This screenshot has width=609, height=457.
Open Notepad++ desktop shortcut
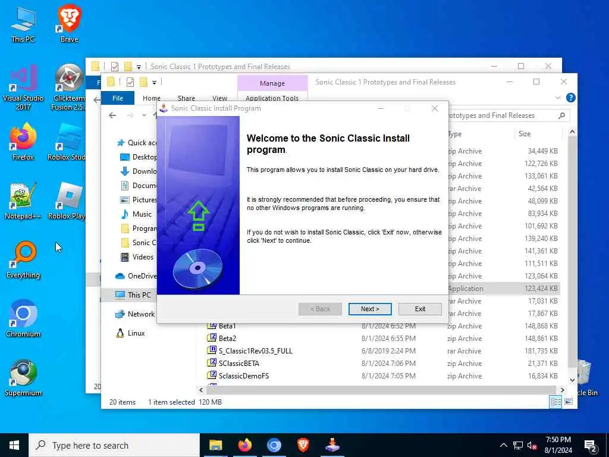click(23, 201)
